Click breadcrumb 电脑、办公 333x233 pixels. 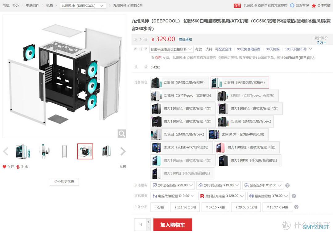[10, 6]
